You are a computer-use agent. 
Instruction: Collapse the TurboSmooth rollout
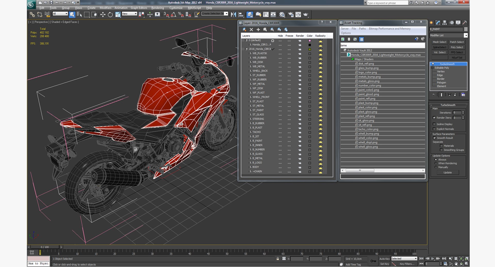tap(448, 105)
